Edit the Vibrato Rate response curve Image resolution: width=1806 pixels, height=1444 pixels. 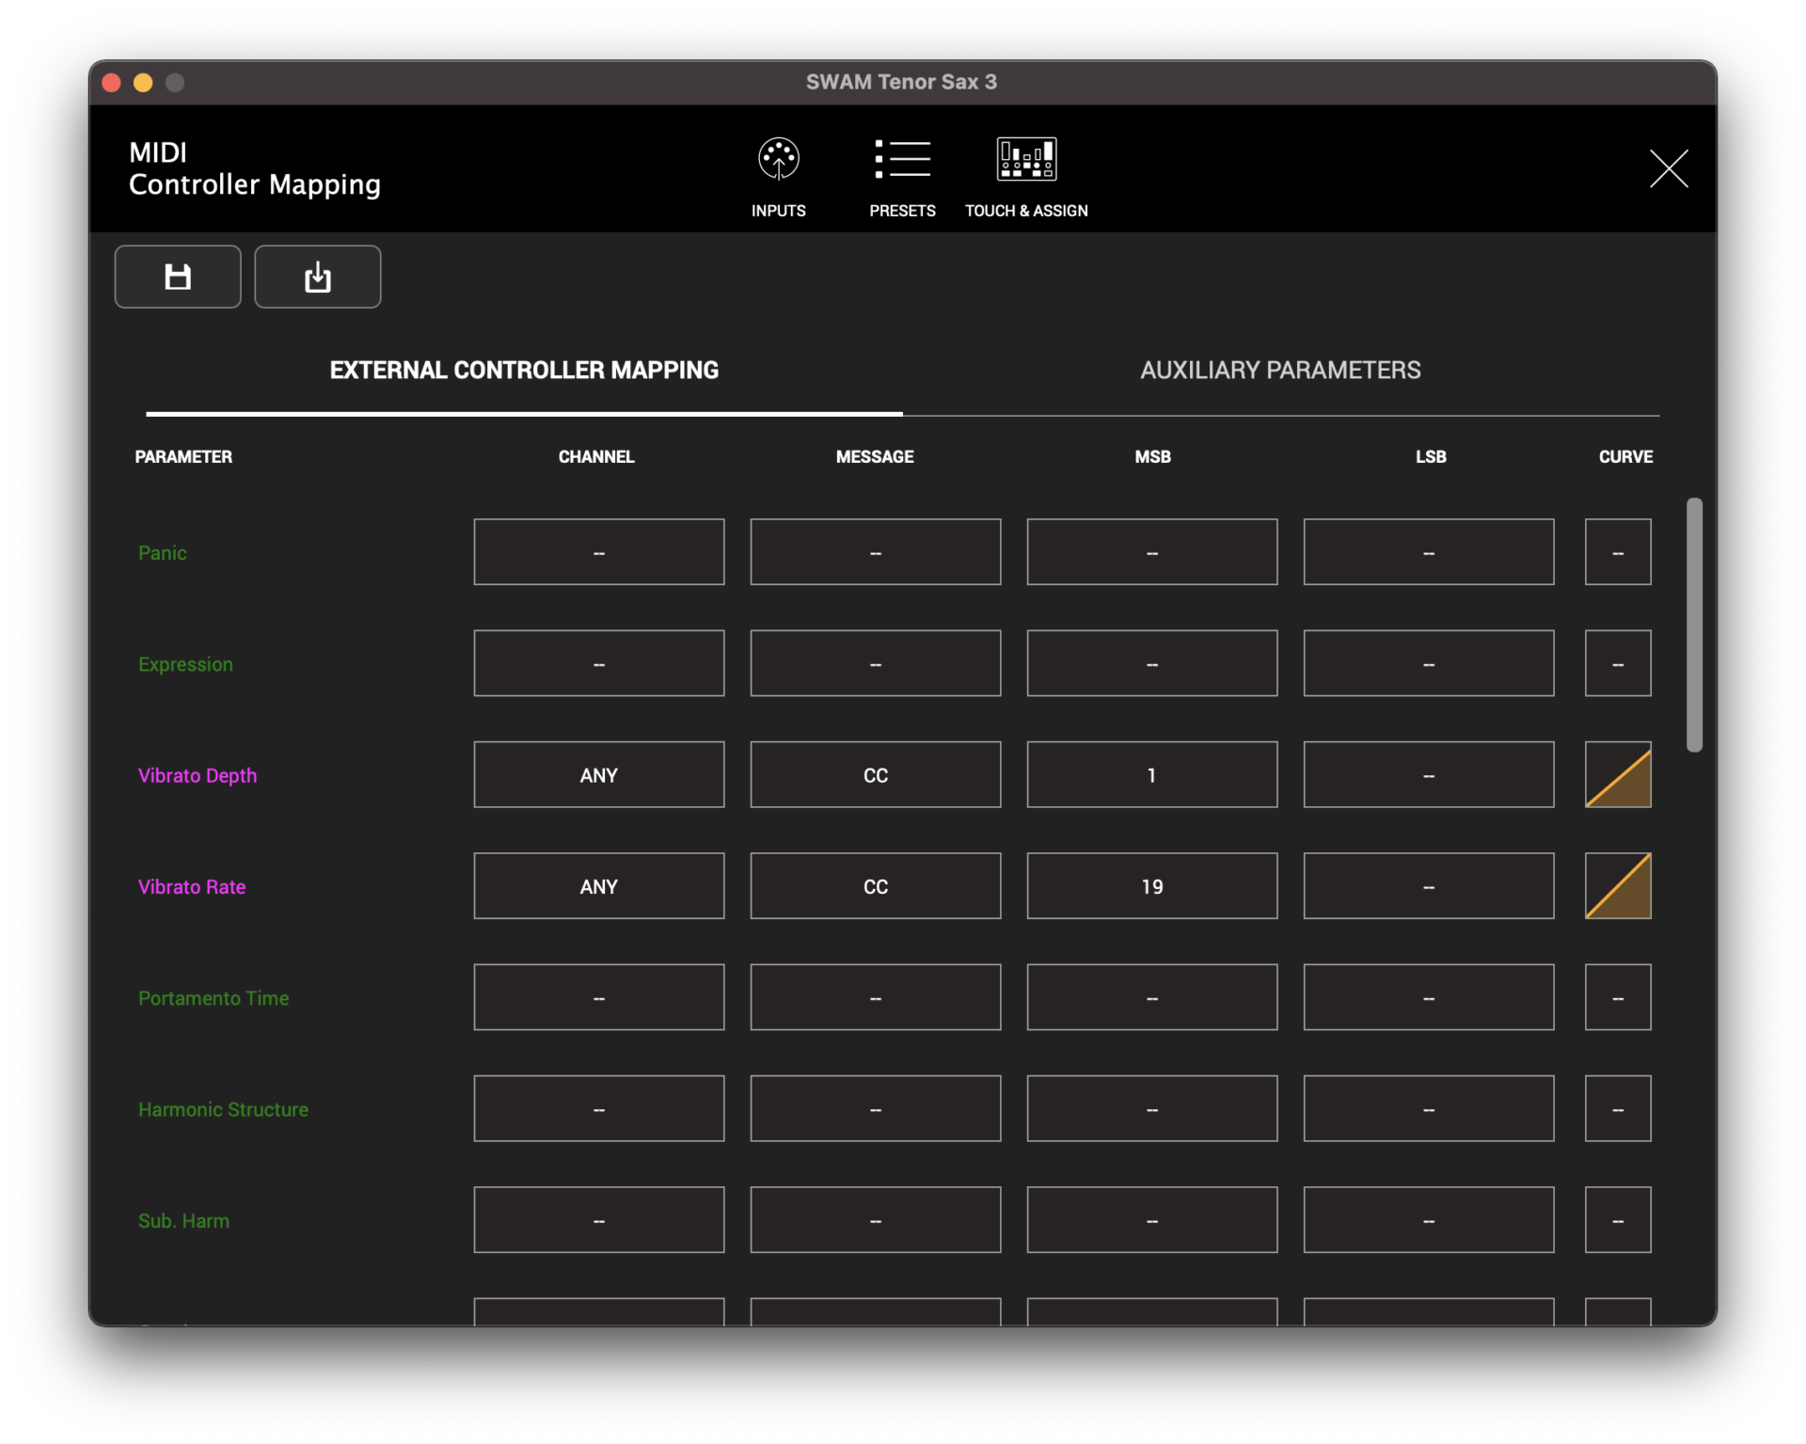1617,885
